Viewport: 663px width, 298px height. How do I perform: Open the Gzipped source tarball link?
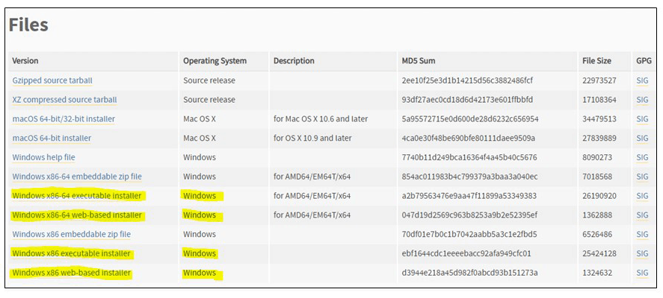[x=52, y=80]
